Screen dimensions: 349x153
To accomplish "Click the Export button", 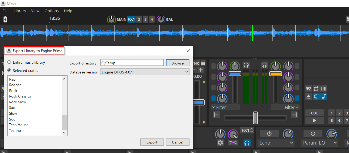I will click(x=152, y=142).
